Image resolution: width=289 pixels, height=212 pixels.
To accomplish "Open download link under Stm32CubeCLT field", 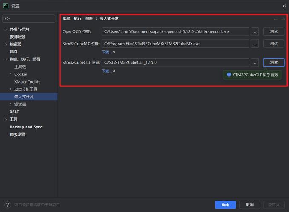I will (109, 71).
